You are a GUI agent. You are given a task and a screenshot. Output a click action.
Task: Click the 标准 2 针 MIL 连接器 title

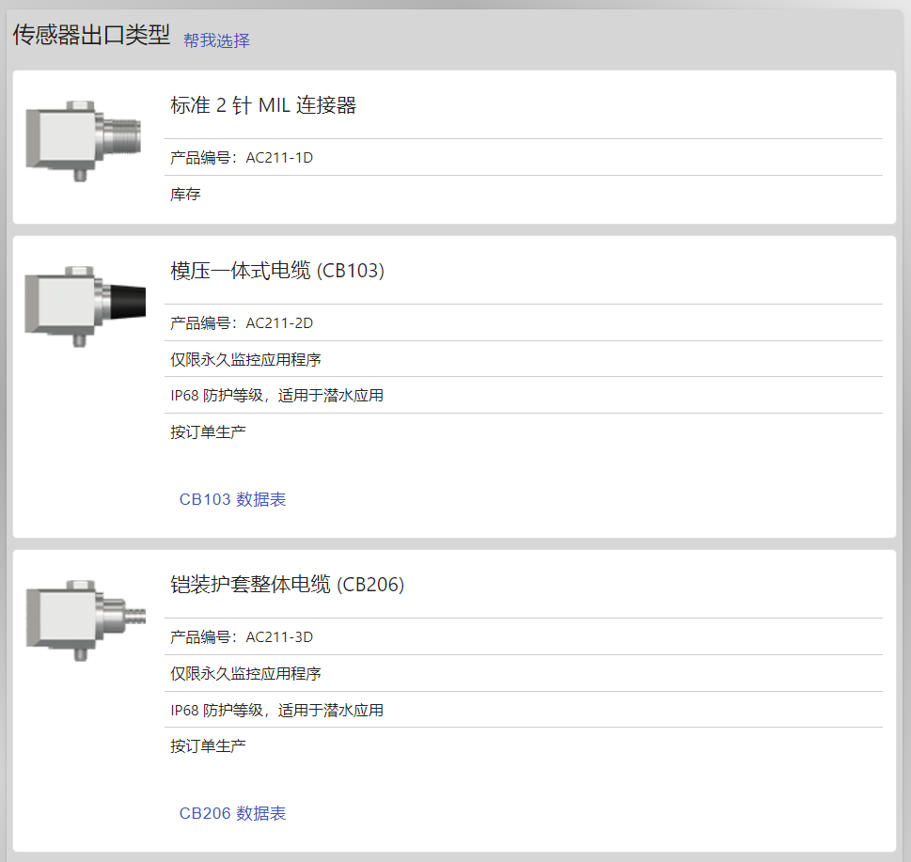pyautogui.click(x=263, y=105)
